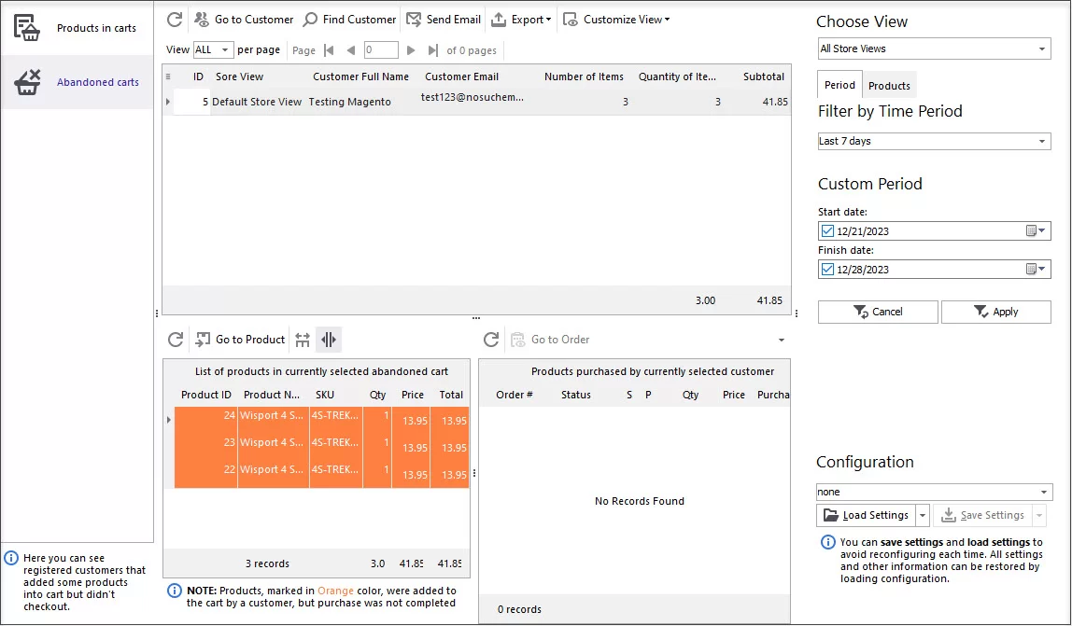Refresh the abandoned cart products list
The width and height of the screenshot is (1072, 626).
point(176,340)
